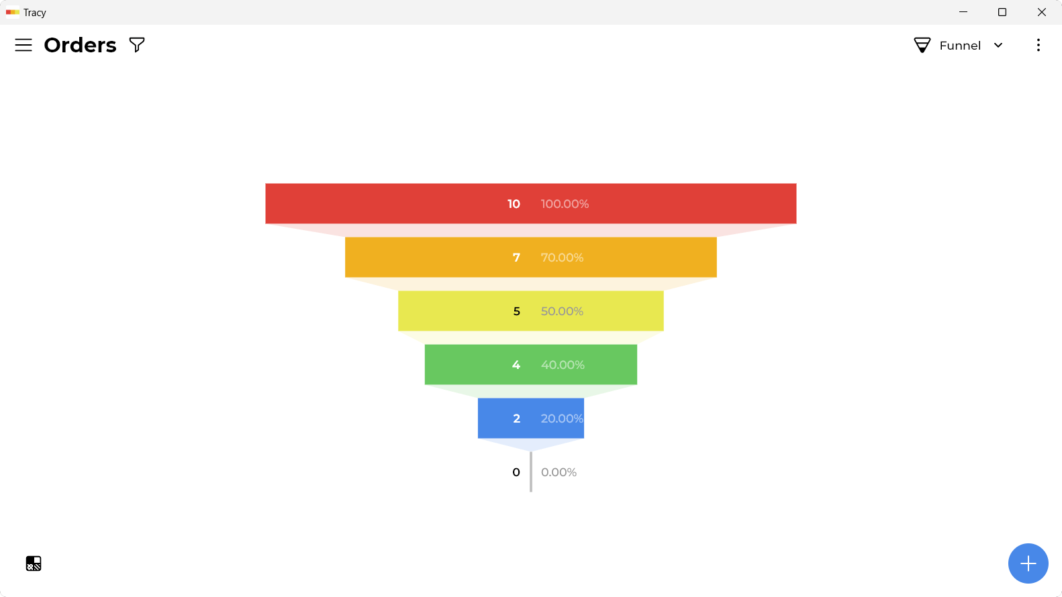
Task: Open the Funnel view selector label
Action: pyautogui.click(x=960, y=45)
